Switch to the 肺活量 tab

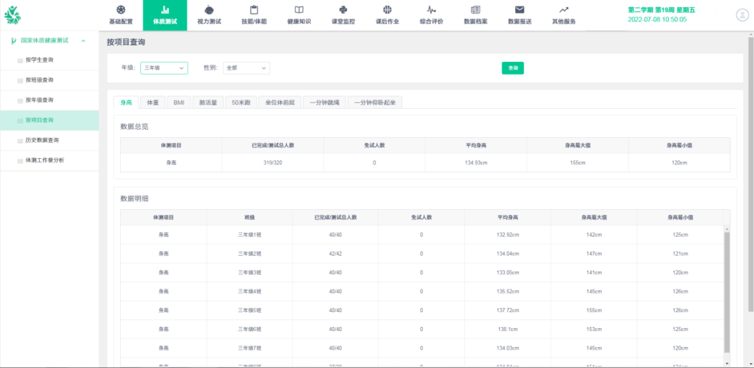(x=208, y=102)
